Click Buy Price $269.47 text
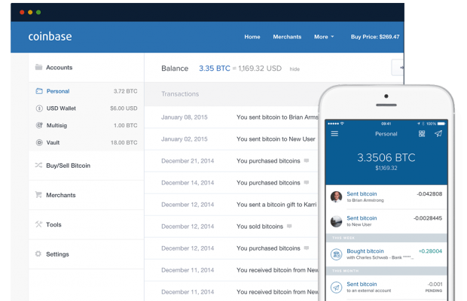Screen dimensions: 467x301 click(x=375, y=37)
